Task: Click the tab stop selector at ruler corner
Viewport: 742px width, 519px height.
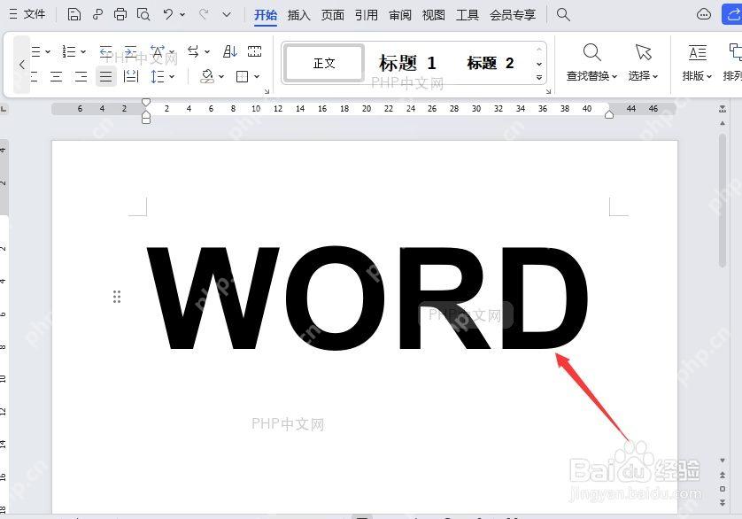Action: (4, 109)
